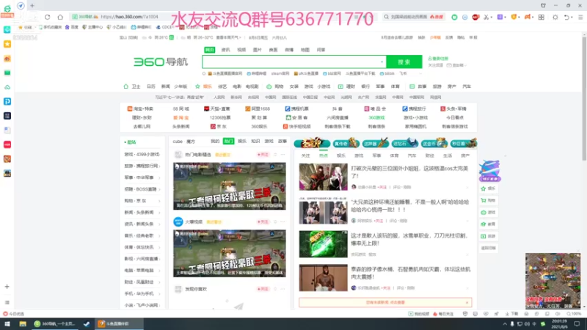Image resolution: width=587 pixels, height=330 pixels.
Task: Open the green shield toolbar extension
Action: [x=454, y=17]
